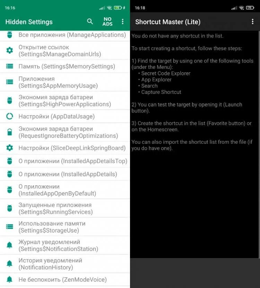Open История уведомлений (NotificationHistory)
This screenshot has height=288, width=260.
pos(65,263)
